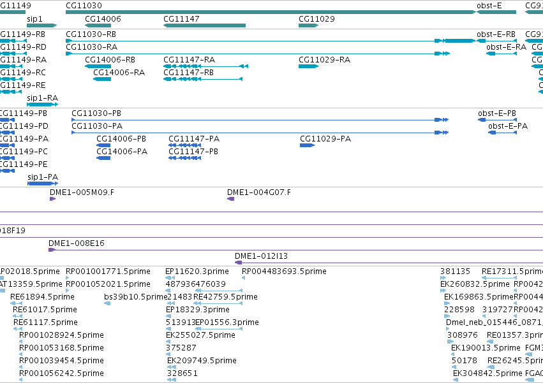Screen dimensions: 543x383
Task: Click the CG11030-PB protein label
Action: (96, 113)
